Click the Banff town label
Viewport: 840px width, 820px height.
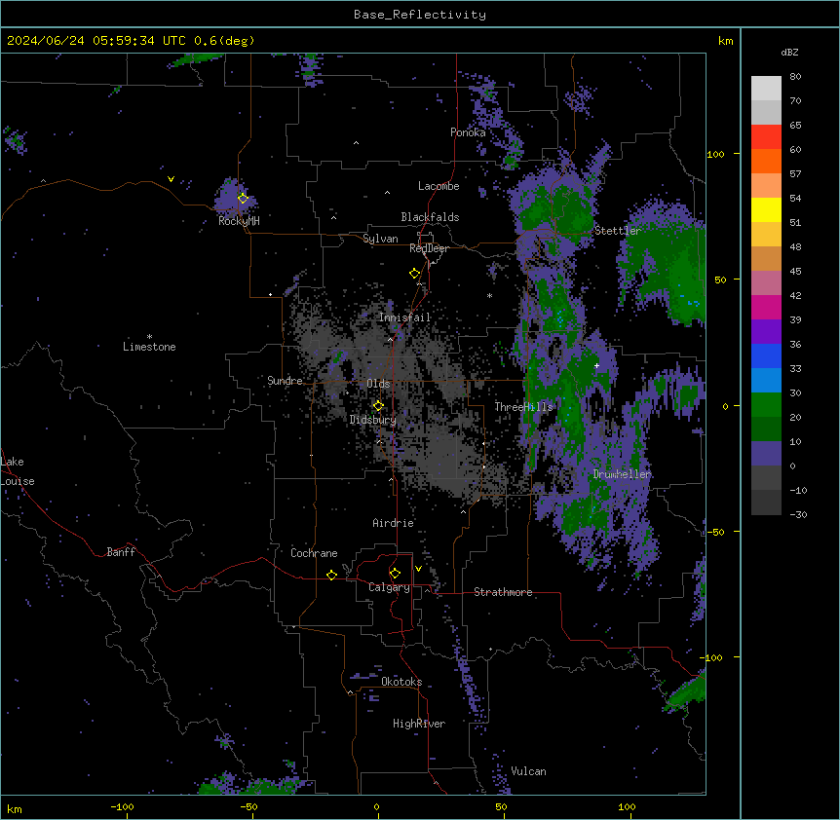click(x=121, y=552)
